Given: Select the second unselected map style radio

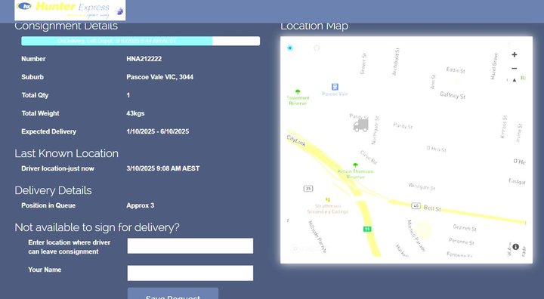Looking at the screenshot, I should tap(317, 48).
